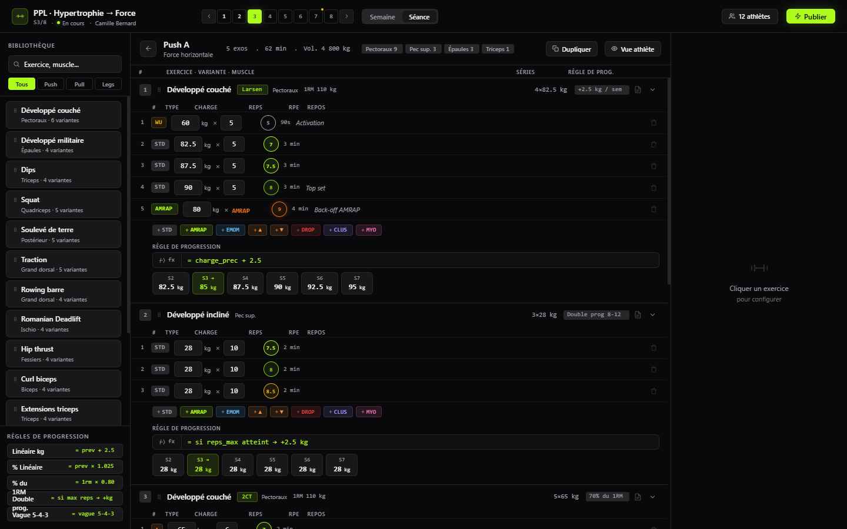
Task: Edit formula charge_prec + 2.5
Action: (420, 260)
